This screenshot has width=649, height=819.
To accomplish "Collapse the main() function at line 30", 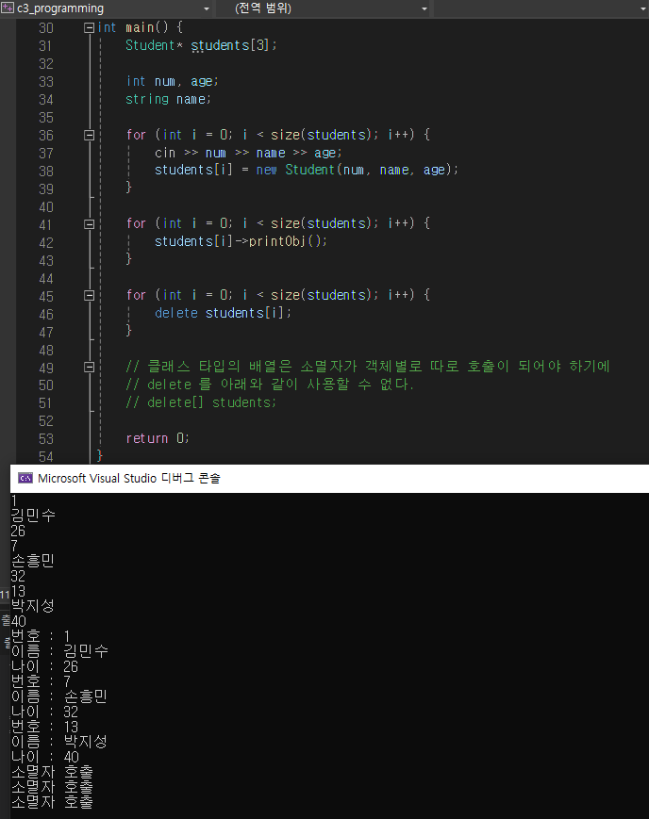I will click(89, 27).
